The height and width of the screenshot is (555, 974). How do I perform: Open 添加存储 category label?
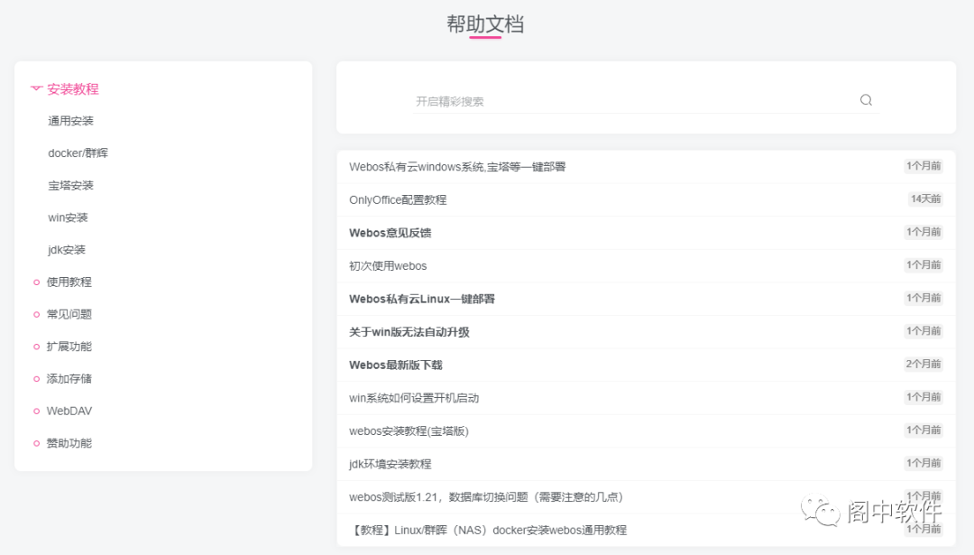click(x=69, y=379)
